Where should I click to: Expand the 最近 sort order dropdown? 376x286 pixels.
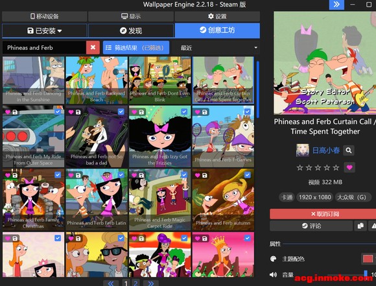[x=219, y=47]
